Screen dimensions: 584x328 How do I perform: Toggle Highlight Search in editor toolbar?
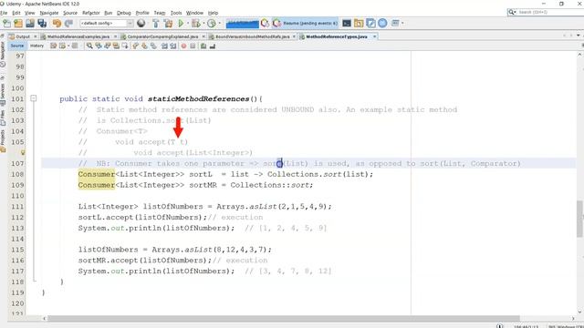point(116,46)
